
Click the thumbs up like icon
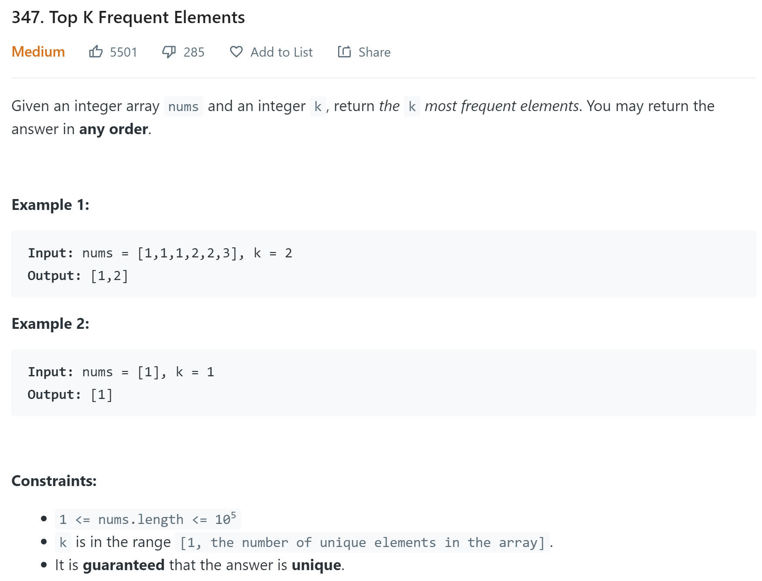[x=96, y=51]
